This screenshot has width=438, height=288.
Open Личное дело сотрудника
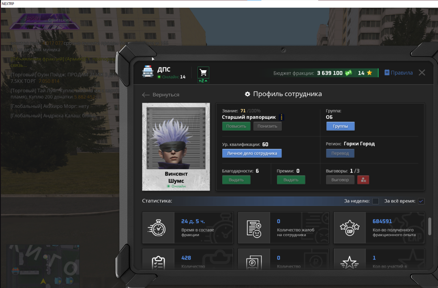coord(252,153)
